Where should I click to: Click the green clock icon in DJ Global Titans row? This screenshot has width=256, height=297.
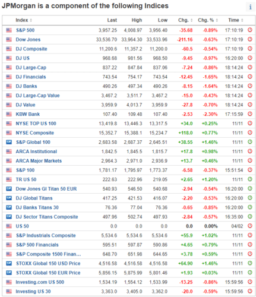click(x=250, y=198)
